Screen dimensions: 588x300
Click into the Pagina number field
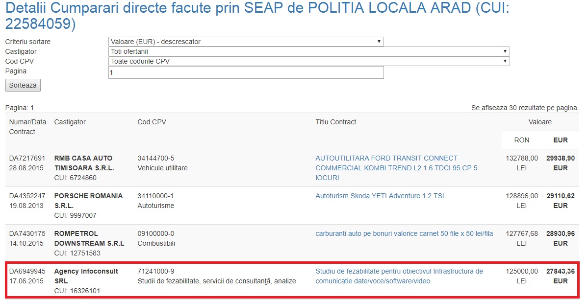[x=246, y=72]
